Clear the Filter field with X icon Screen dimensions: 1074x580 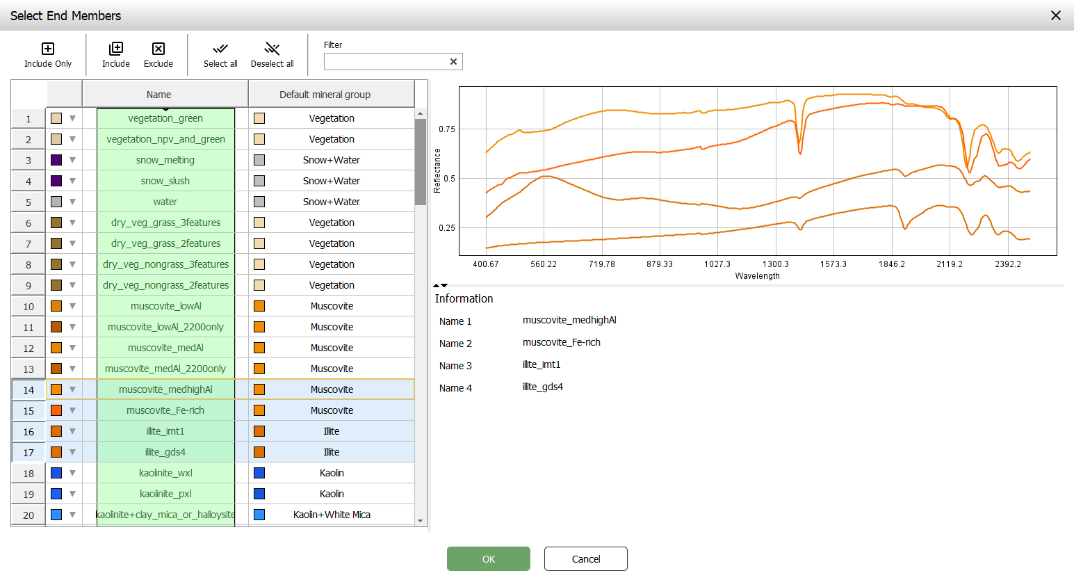453,62
